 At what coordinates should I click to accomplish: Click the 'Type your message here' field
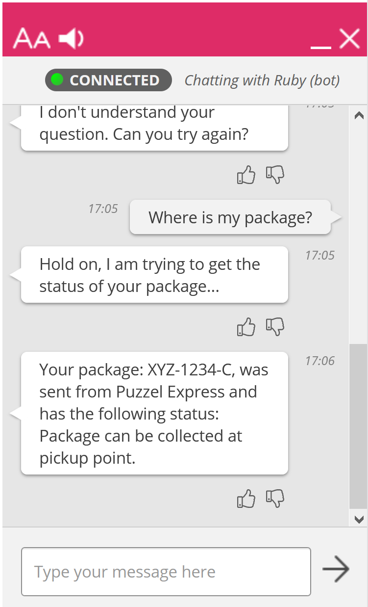[166, 572]
